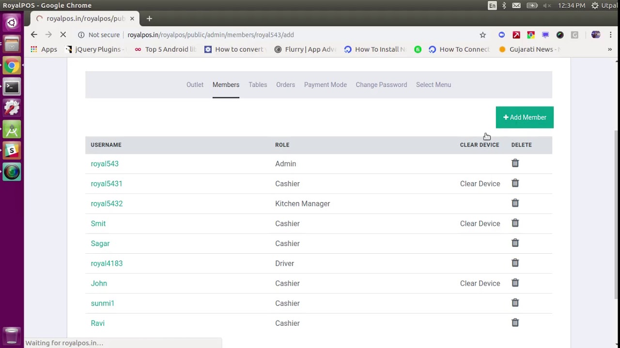The image size is (620, 348).
Task: Open Gujarati News bookmark
Action: pyautogui.click(x=529, y=49)
